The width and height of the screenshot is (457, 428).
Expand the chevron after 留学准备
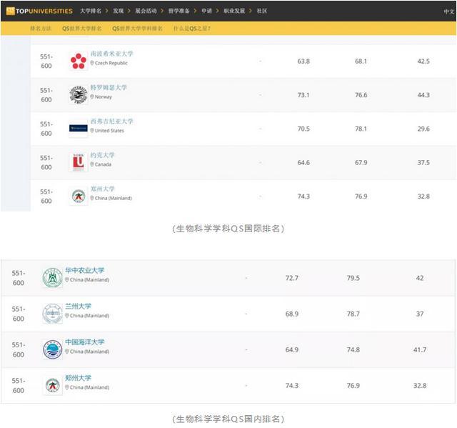click(x=195, y=11)
